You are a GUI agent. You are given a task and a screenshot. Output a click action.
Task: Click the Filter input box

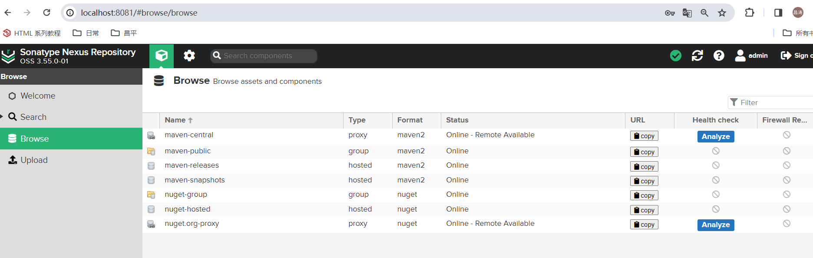click(x=770, y=103)
